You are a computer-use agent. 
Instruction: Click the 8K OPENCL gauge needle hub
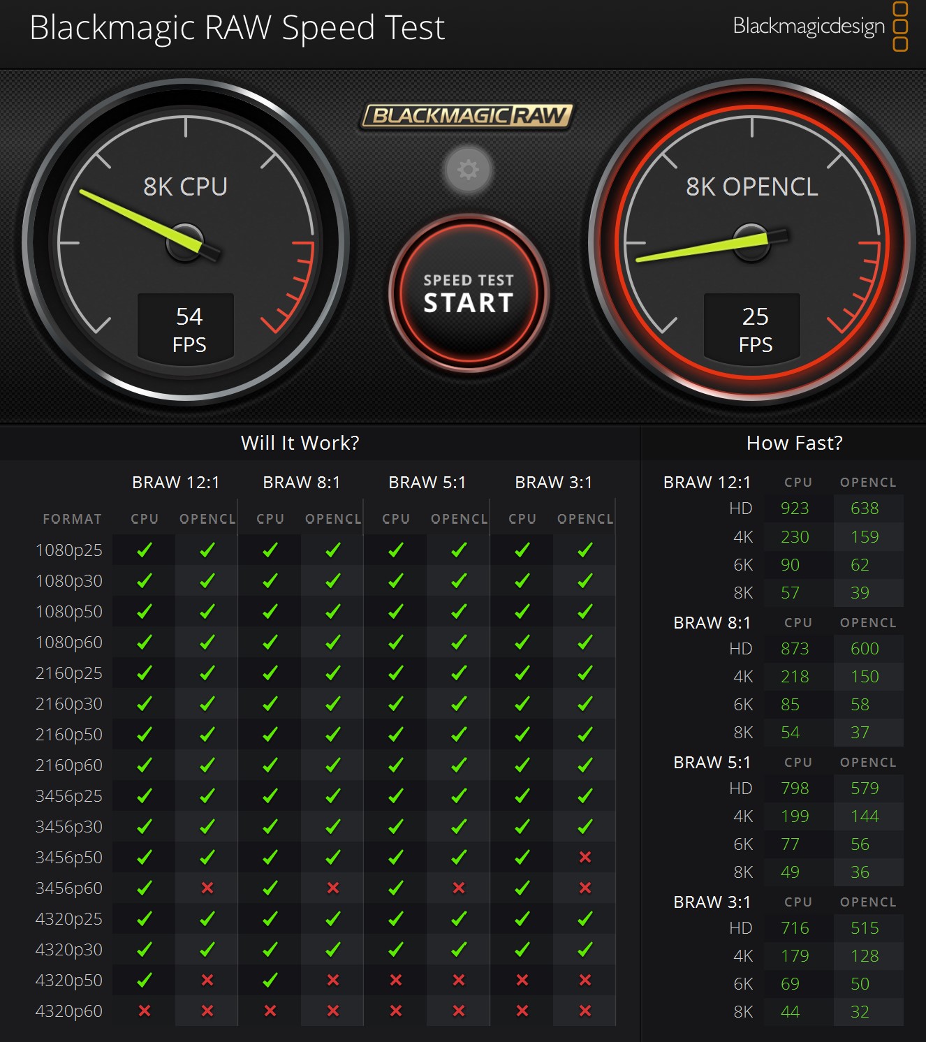pos(751,242)
